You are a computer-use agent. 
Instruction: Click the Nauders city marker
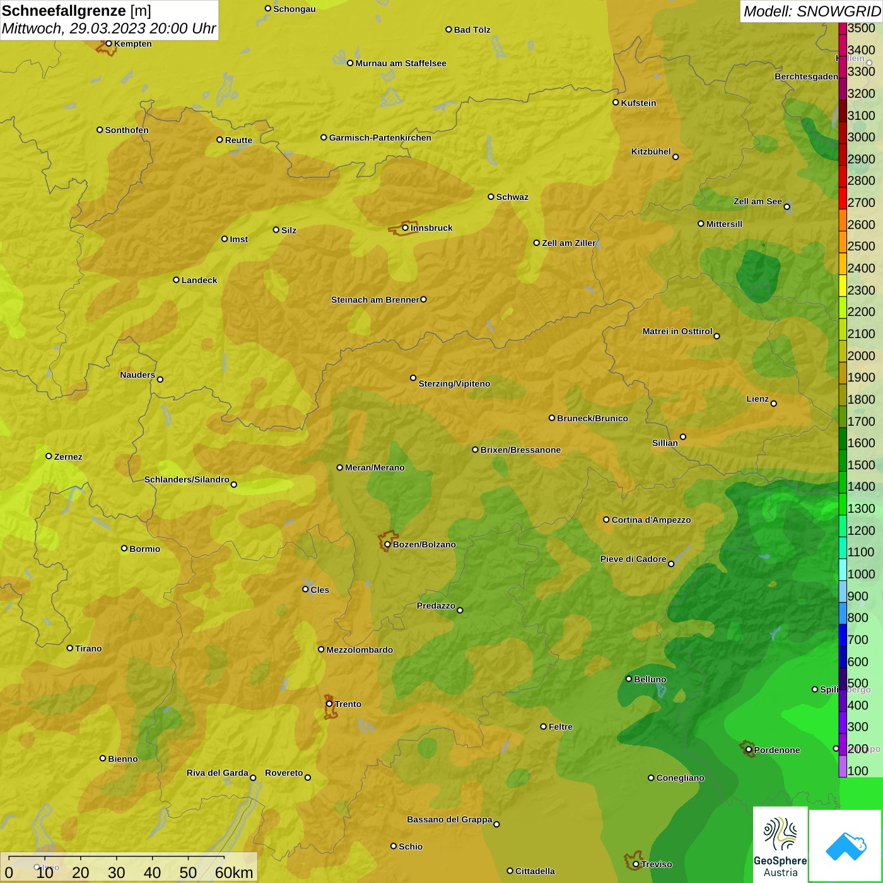(160, 380)
